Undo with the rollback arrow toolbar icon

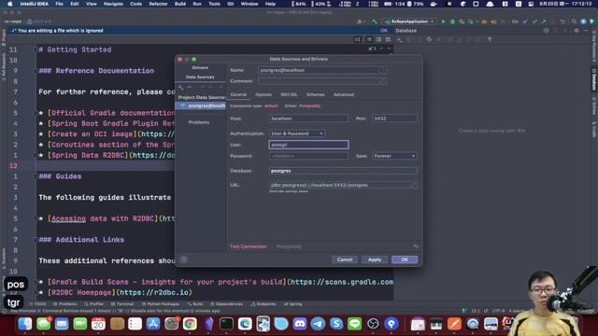(x=562, y=21)
